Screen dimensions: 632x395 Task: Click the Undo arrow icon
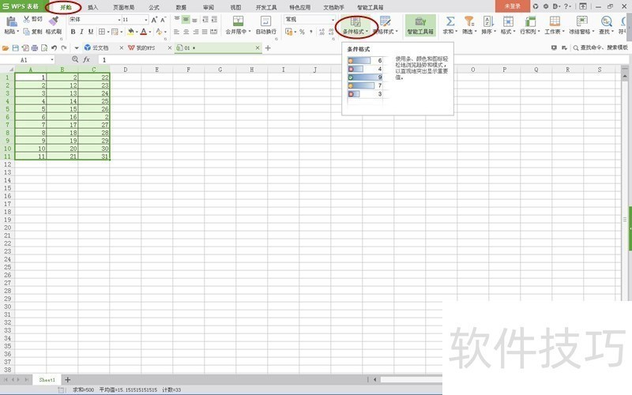(54, 48)
